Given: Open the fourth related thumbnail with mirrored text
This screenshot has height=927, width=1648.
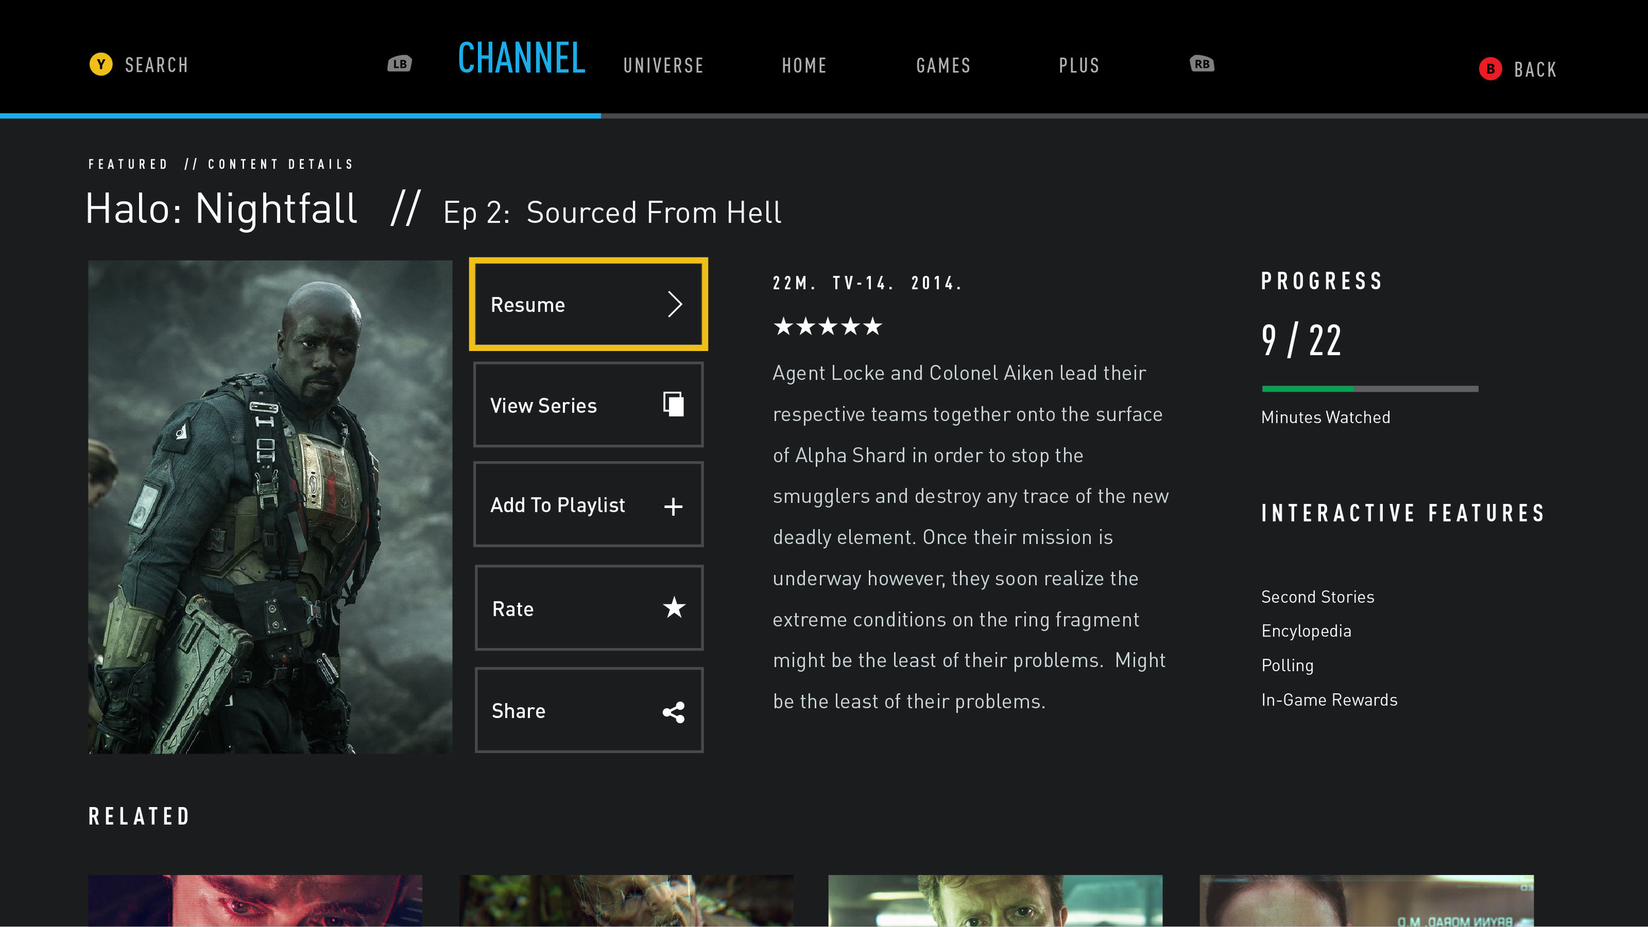Looking at the screenshot, I should click(1367, 901).
